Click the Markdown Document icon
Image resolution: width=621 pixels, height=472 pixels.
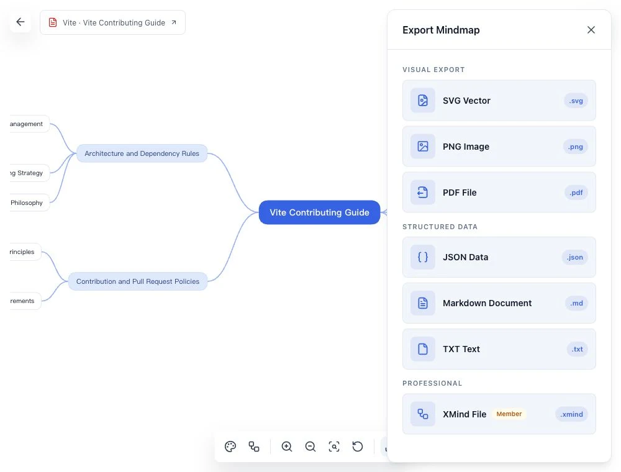pos(422,303)
